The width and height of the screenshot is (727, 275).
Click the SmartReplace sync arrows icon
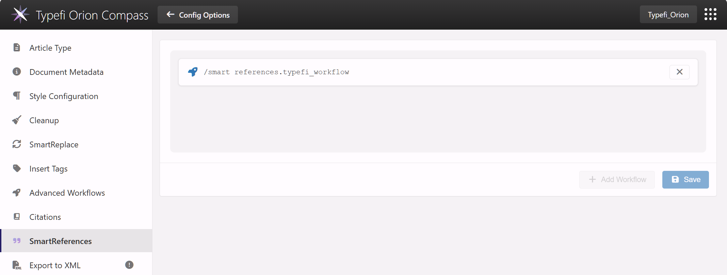(x=17, y=144)
